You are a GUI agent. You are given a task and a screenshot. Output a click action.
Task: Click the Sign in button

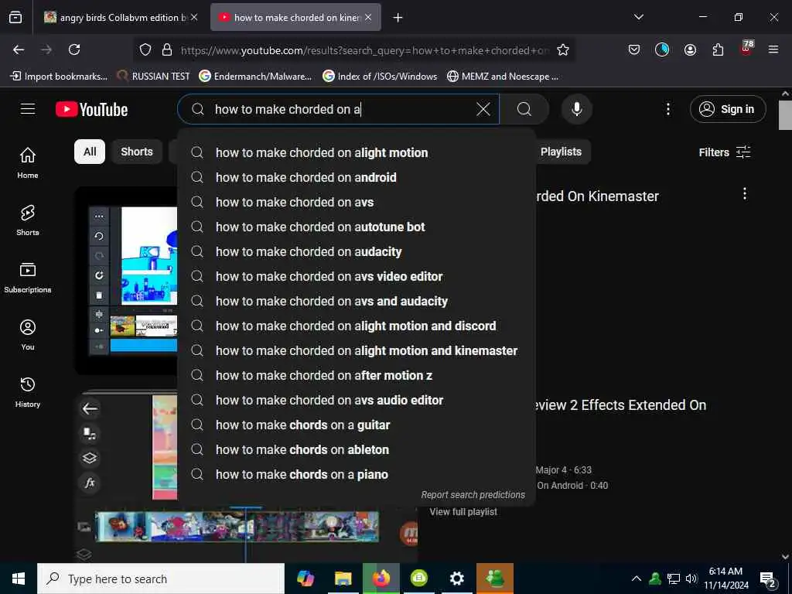[728, 109]
